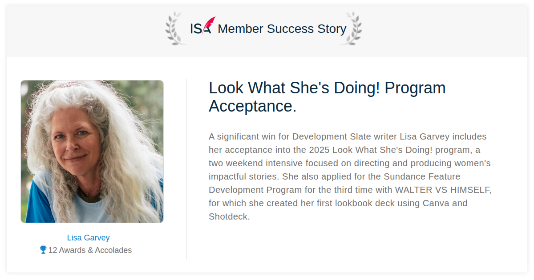534x280 pixels.
Task: Click the word Canva in the story text
Action: click(435, 204)
